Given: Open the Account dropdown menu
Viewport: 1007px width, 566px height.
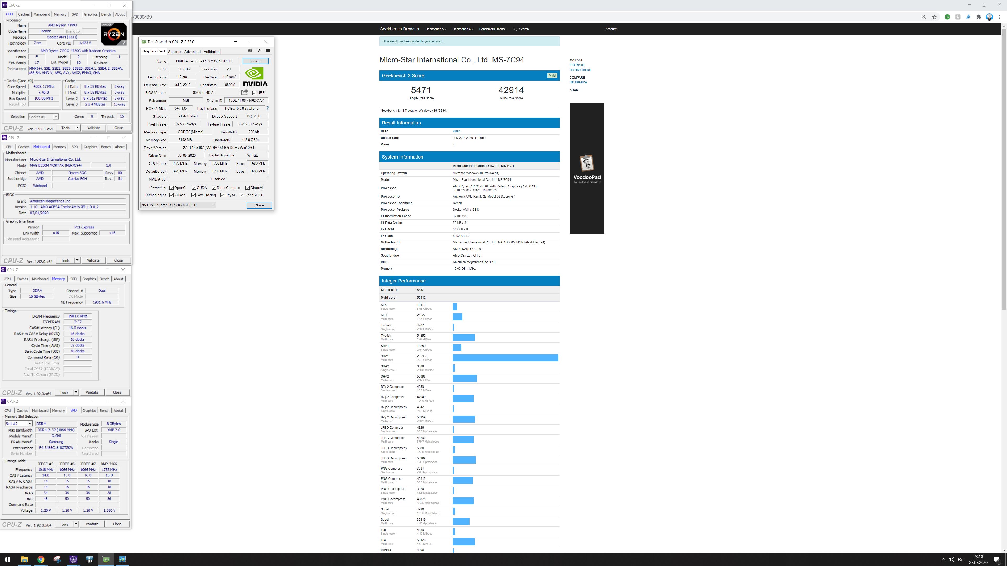Looking at the screenshot, I should click(x=612, y=29).
